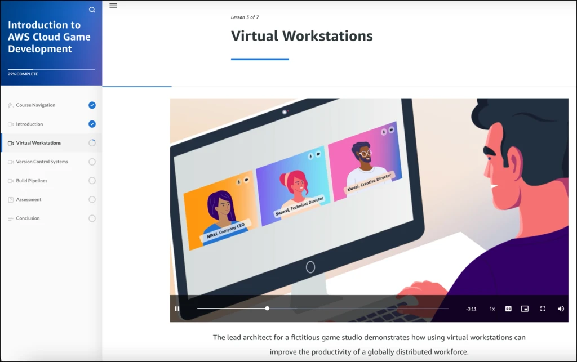Click Assessment status circle

click(x=92, y=199)
